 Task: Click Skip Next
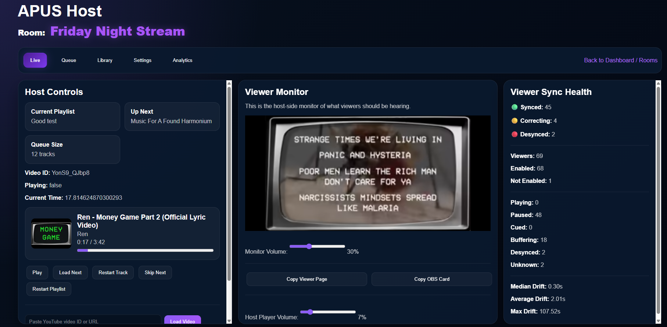point(155,272)
